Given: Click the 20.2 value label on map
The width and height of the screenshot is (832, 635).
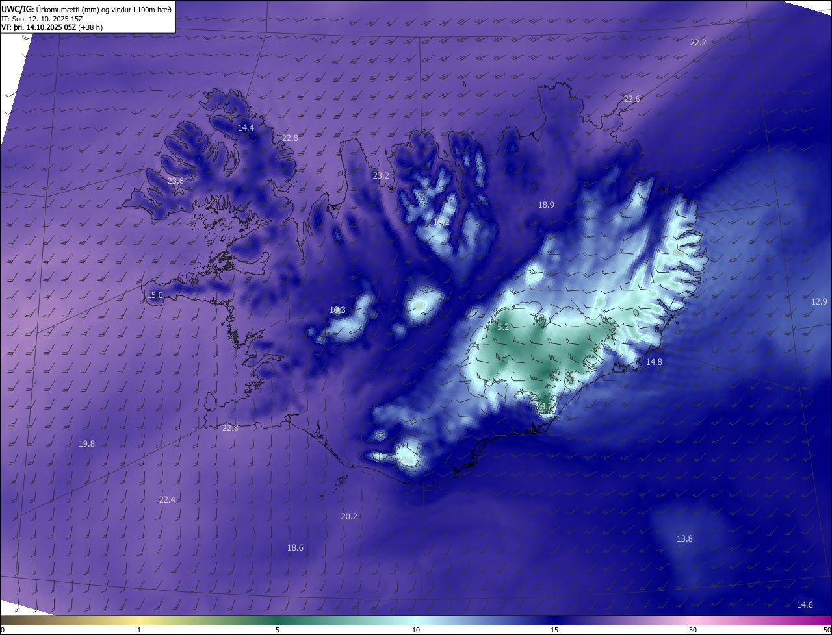Looking at the screenshot, I should (x=349, y=516).
